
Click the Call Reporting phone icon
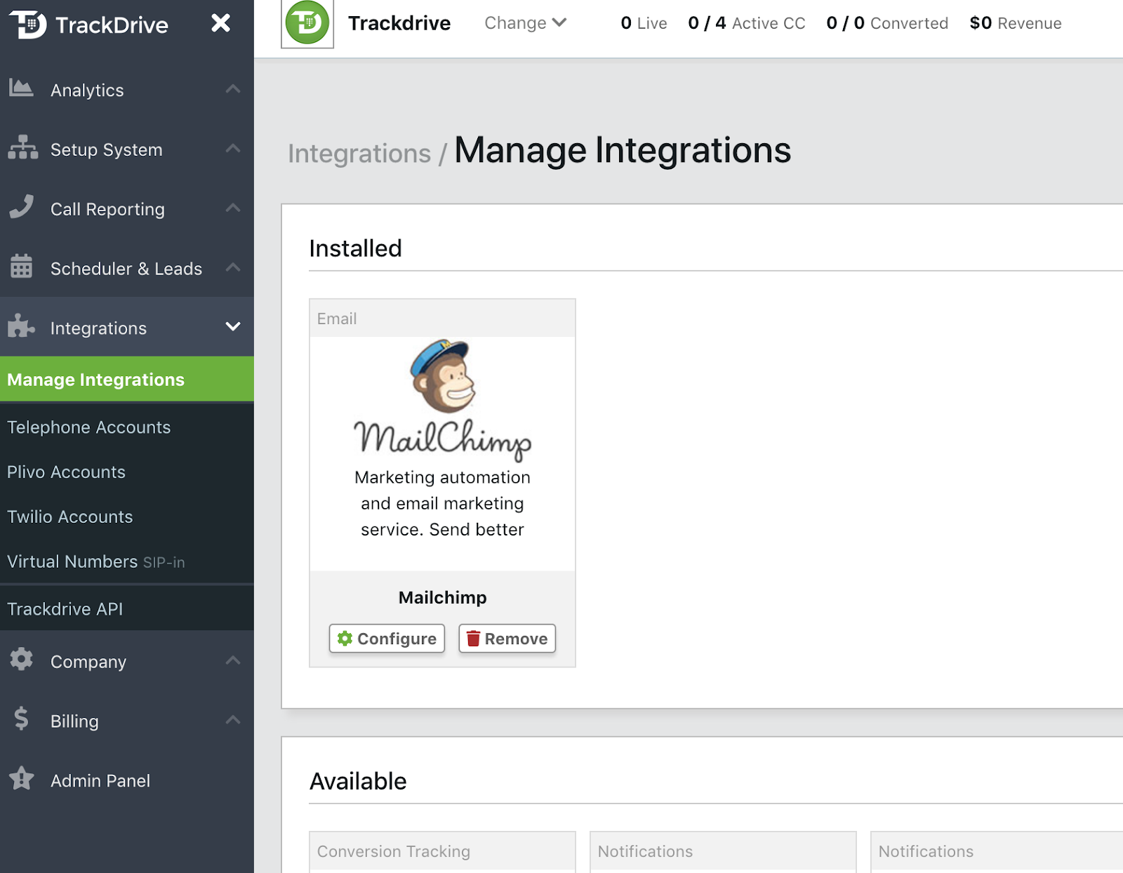[21, 206]
